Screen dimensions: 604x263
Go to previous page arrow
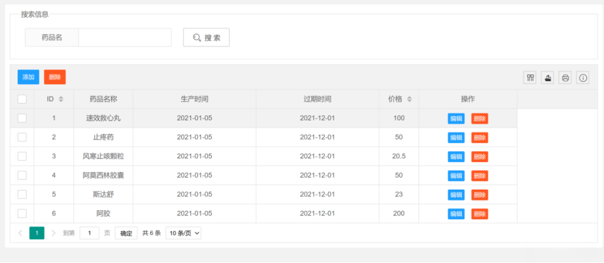(20, 233)
